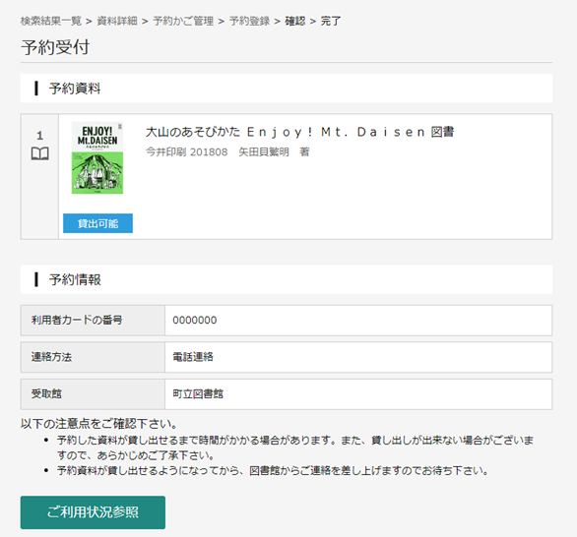The width and height of the screenshot is (577, 537).
Task: Click the 利用者カードの番号 label cell
Action: coord(93,321)
